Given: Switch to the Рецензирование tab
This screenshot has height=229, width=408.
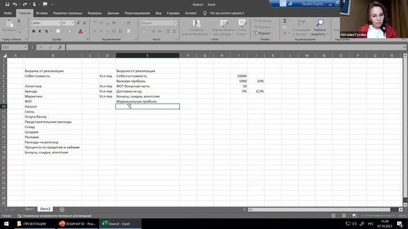Looking at the screenshot, I should 137,13.
